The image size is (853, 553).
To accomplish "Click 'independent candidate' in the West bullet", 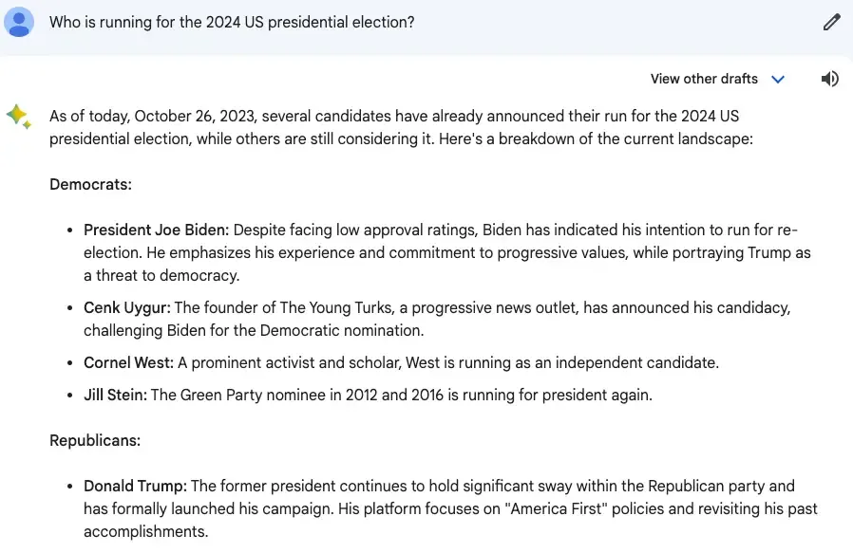I will point(643,362).
